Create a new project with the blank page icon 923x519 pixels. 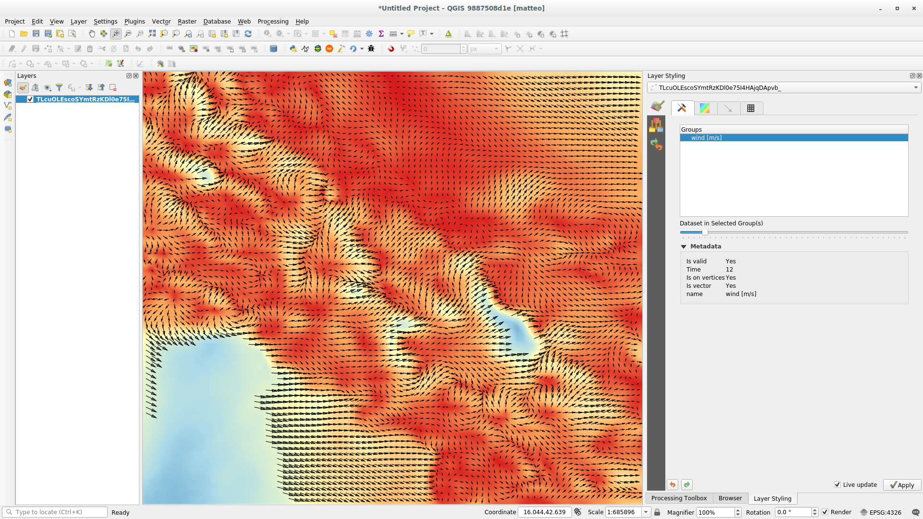pos(12,34)
